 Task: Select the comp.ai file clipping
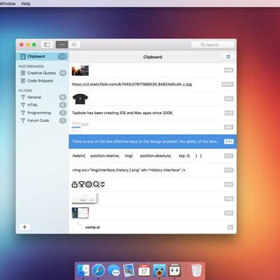pyautogui.click(x=153, y=227)
